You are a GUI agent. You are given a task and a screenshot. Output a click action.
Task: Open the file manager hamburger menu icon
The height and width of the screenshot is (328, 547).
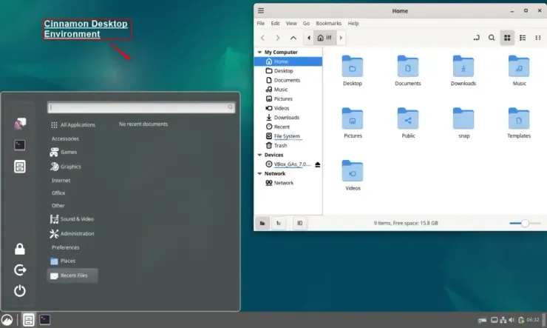[261, 10]
